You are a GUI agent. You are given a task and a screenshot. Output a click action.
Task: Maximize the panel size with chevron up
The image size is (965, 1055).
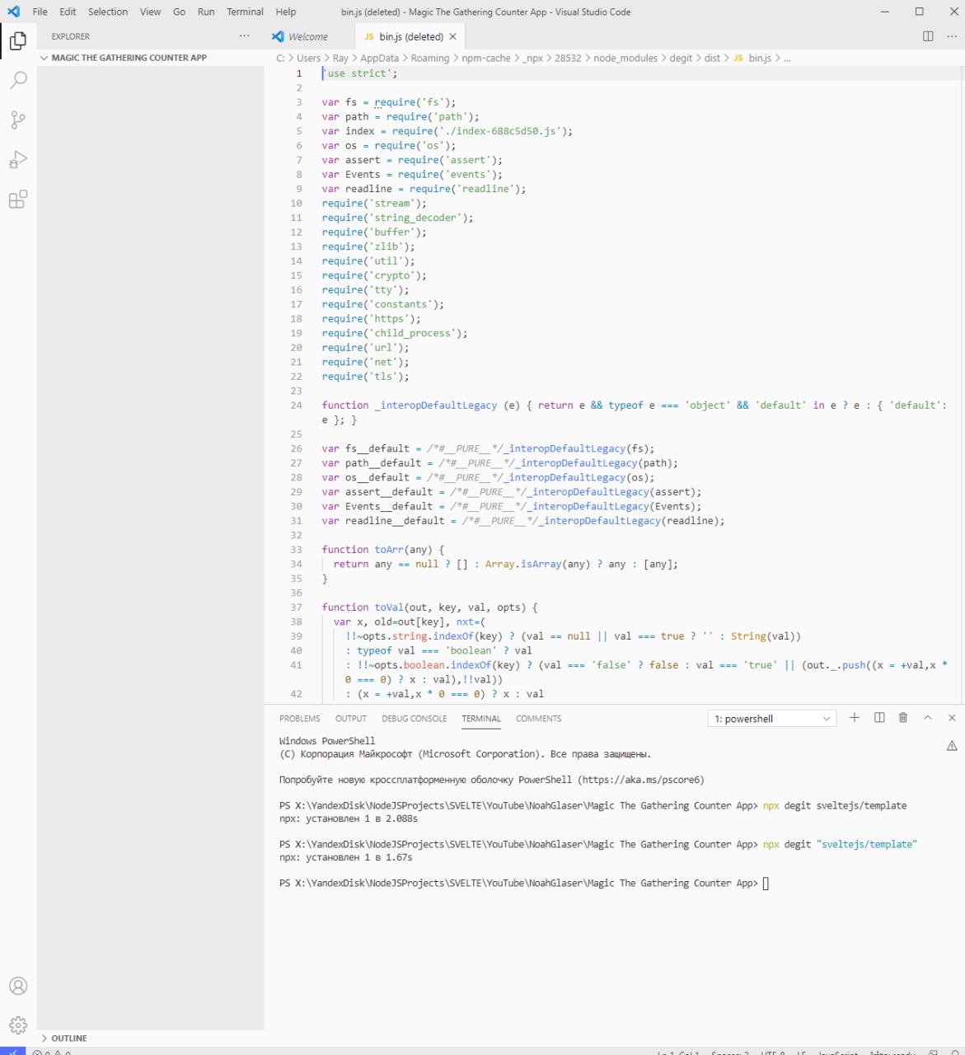(928, 718)
